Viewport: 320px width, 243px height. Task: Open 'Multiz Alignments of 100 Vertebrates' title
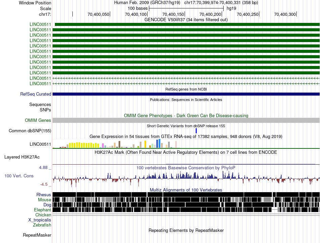[186, 190]
